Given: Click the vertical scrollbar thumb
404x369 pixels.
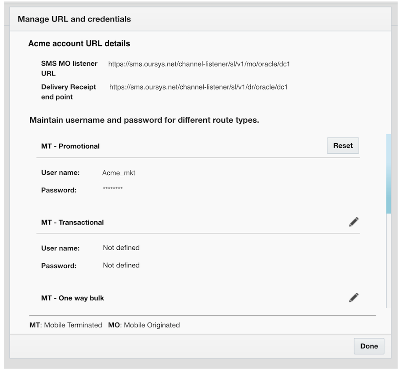Looking at the screenshot, I should pyautogui.click(x=388, y=174).
